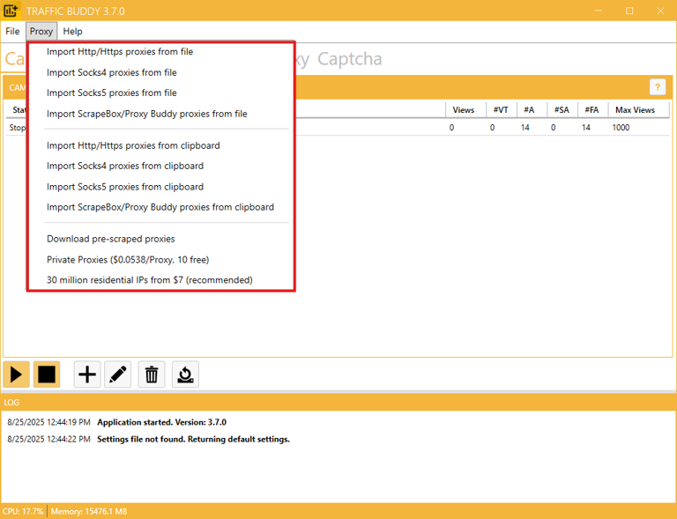Open the Help menu
Screen dimensions: 677x519
coord(72,32)
